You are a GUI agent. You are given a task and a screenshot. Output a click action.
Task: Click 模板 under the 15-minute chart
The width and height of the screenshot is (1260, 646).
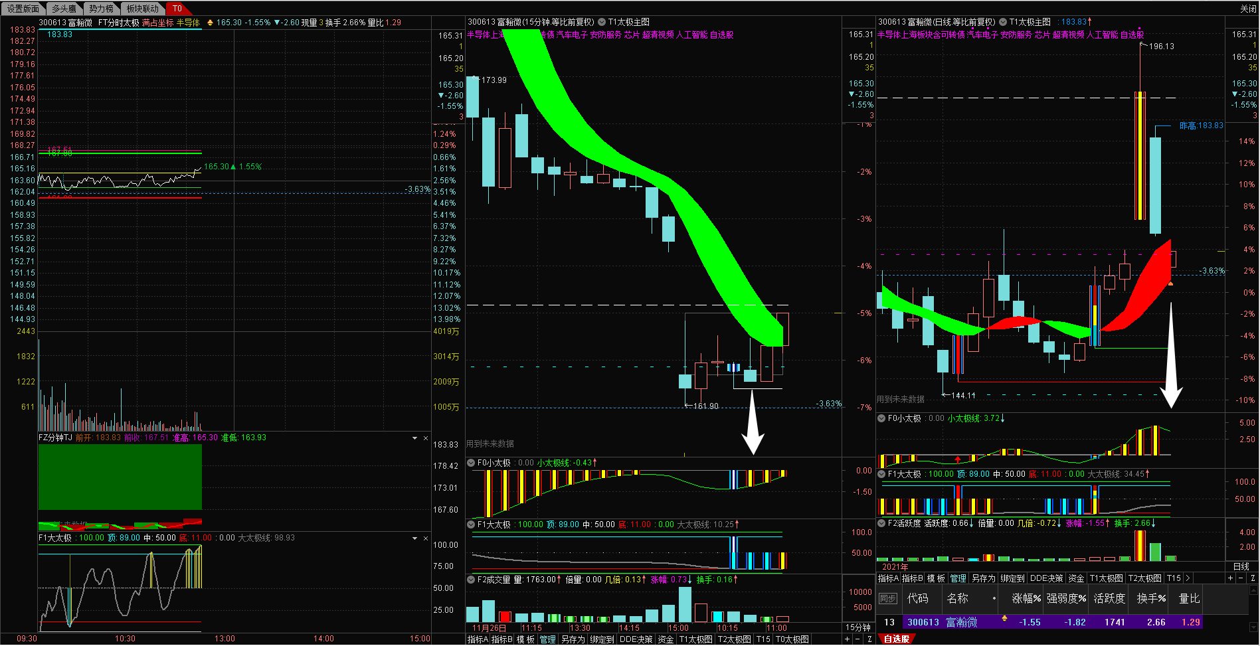coord(525,639)
